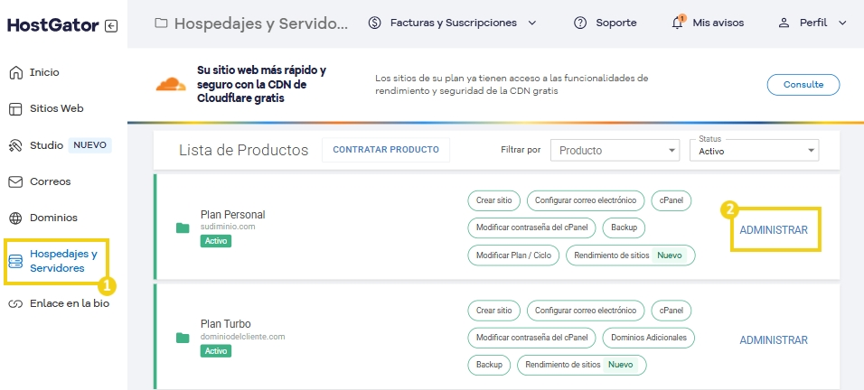Open Enlace en la bio in the sidebar
Screen dimensions: 864x390
click(70, 303)
